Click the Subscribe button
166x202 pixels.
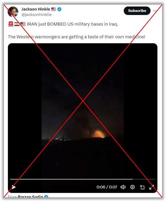coord(137,11)
